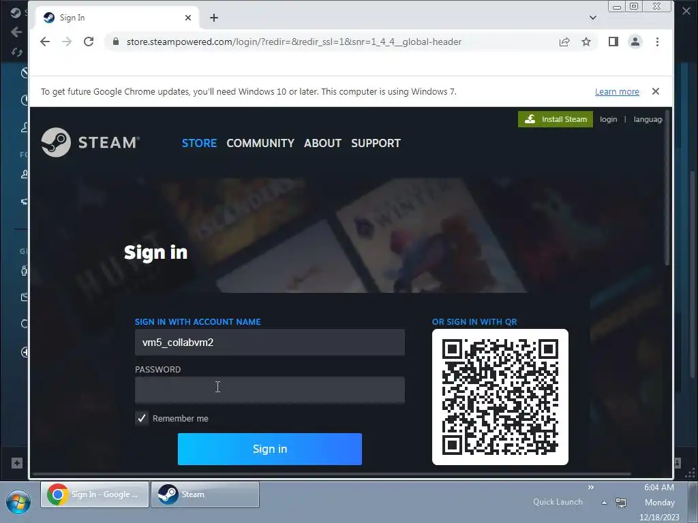The height and width of the screenshot is (523, 698).
Task: Open the ABOUT menu item
Action: [322, 143]
